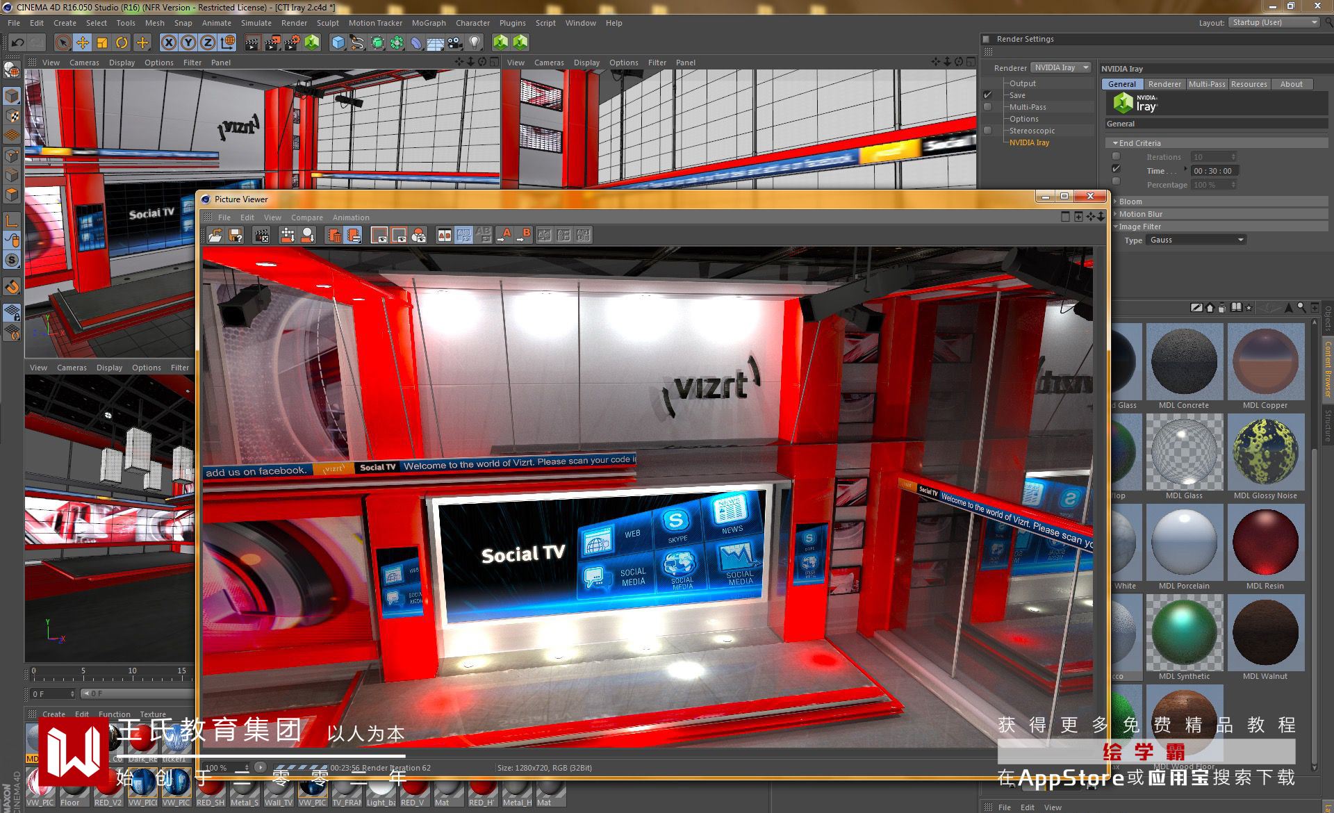Screen dimensions: 1334x813
Task: Click the Time value field 00:30:00
Action: [1213, 171]
